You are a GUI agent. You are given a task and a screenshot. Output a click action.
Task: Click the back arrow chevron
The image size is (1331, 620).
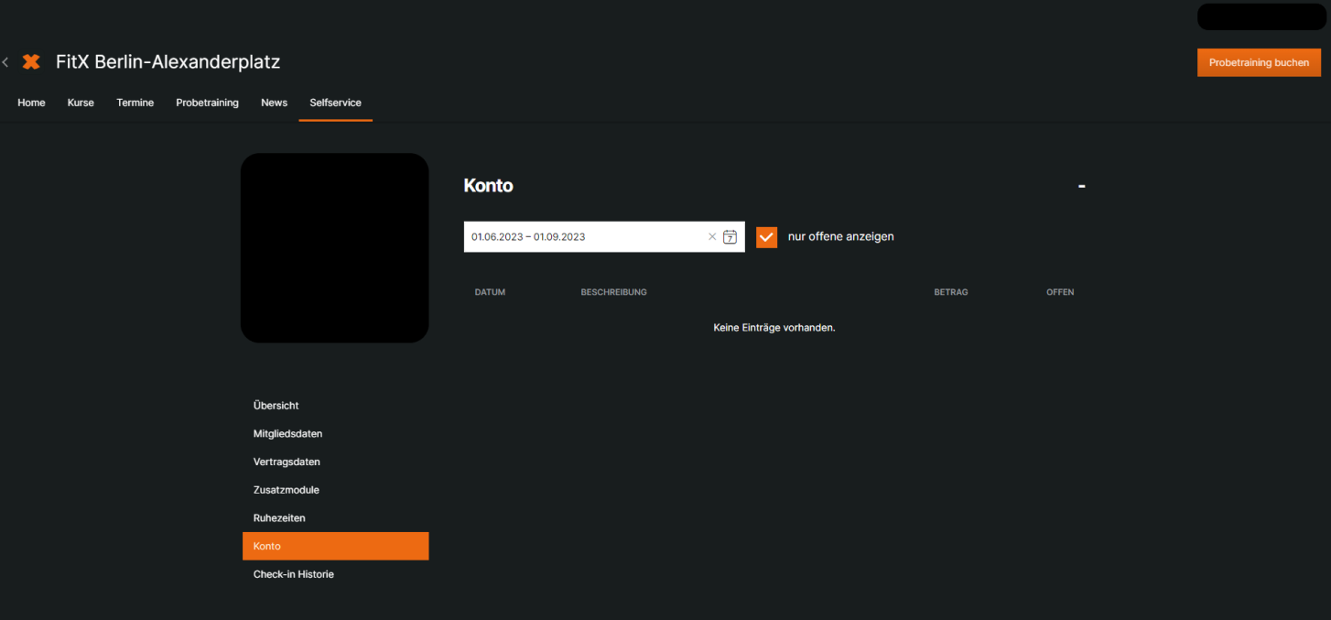[x=5, y=62]
